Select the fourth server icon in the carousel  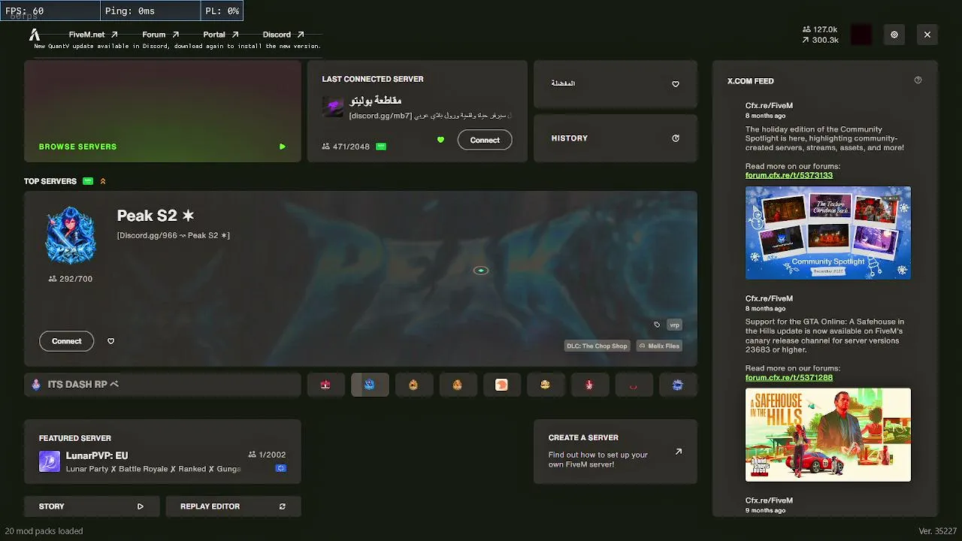click(458, 385)
